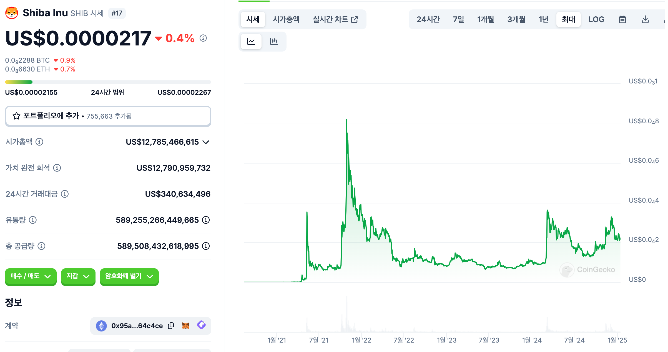Viewport: 668px width, 352px height.
Task: Click the info icon next to 유통량
Action: 33,220
